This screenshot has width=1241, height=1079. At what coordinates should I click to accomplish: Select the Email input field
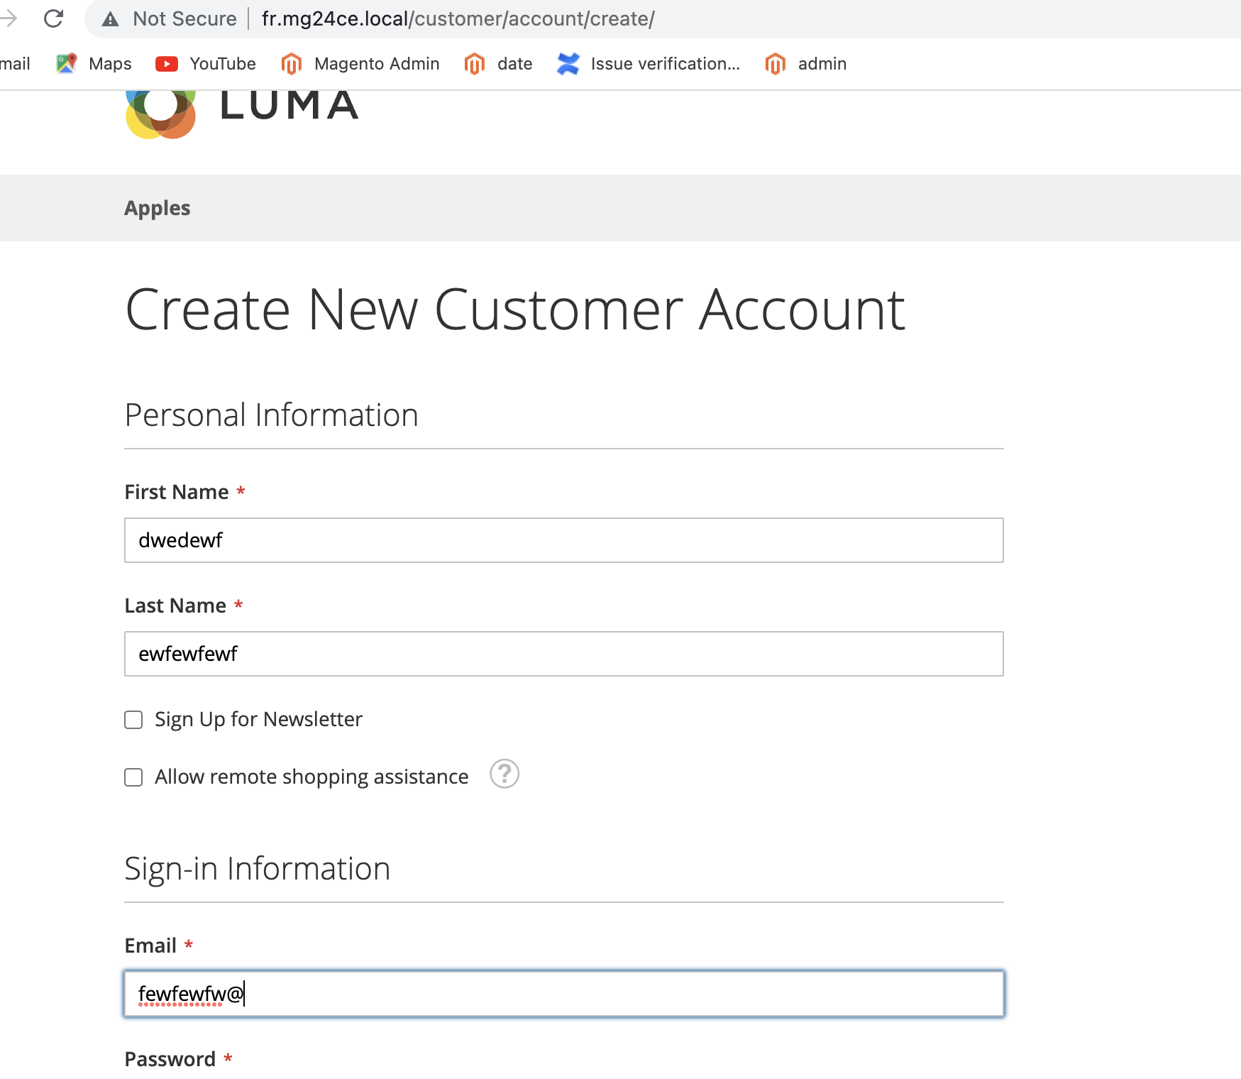(x=564, y=994)
